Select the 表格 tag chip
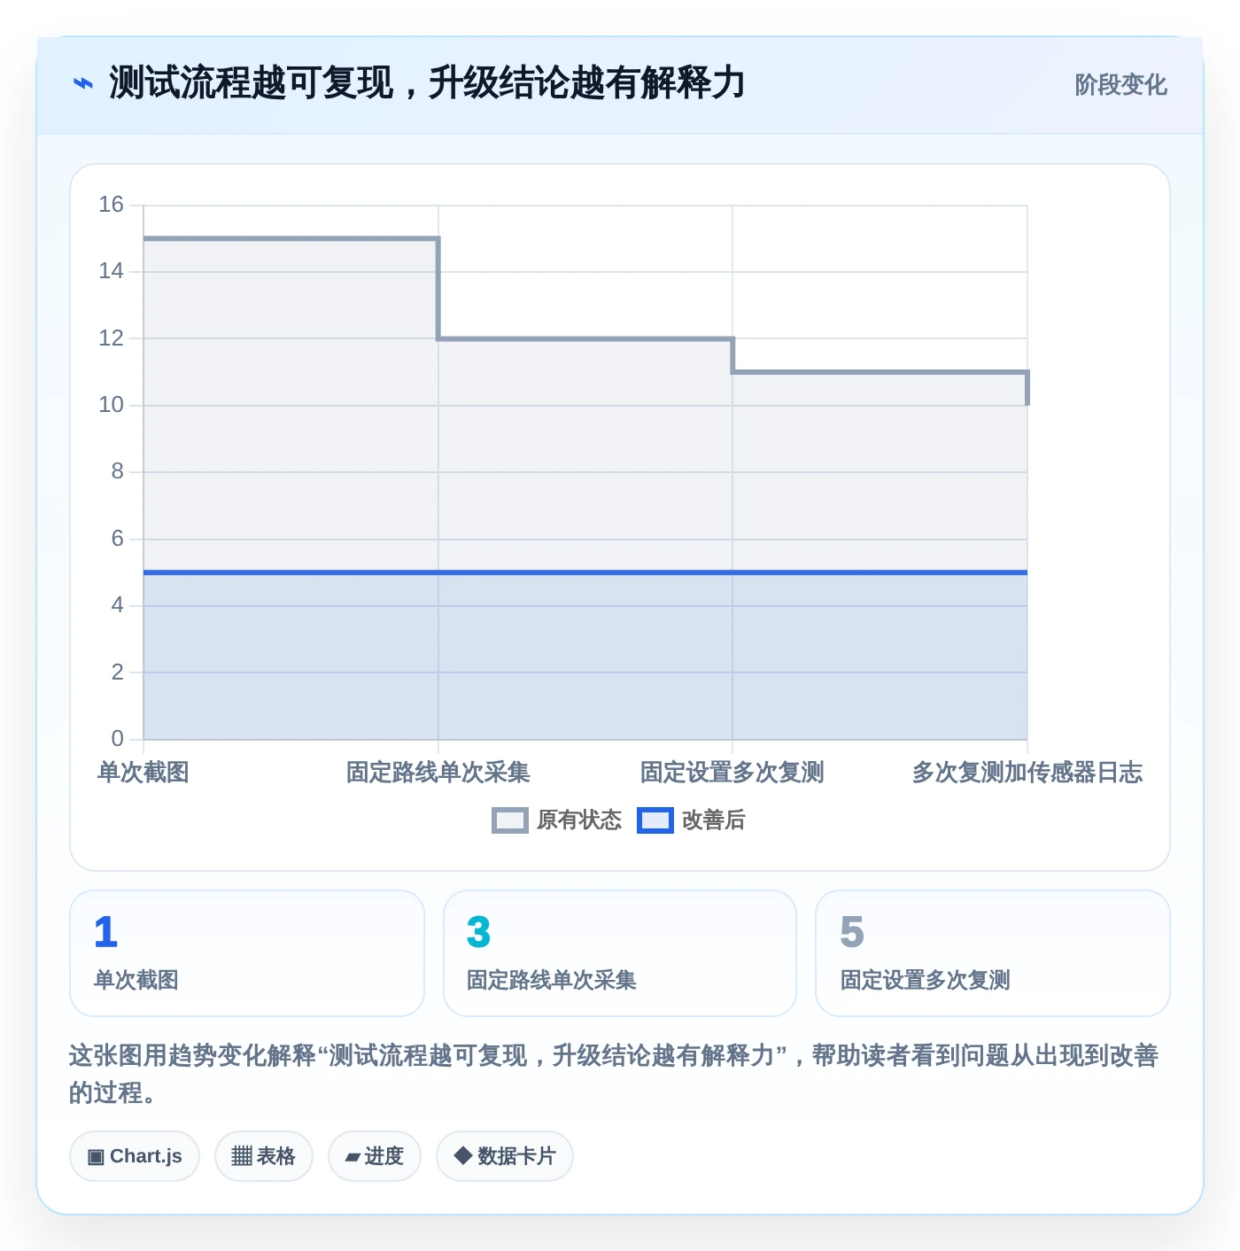Viewport: 1240px width, 1251px height. tap(264, 1156)
